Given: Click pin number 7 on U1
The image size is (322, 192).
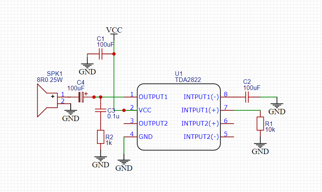Looking at the screenshot, I should [226, 107].
